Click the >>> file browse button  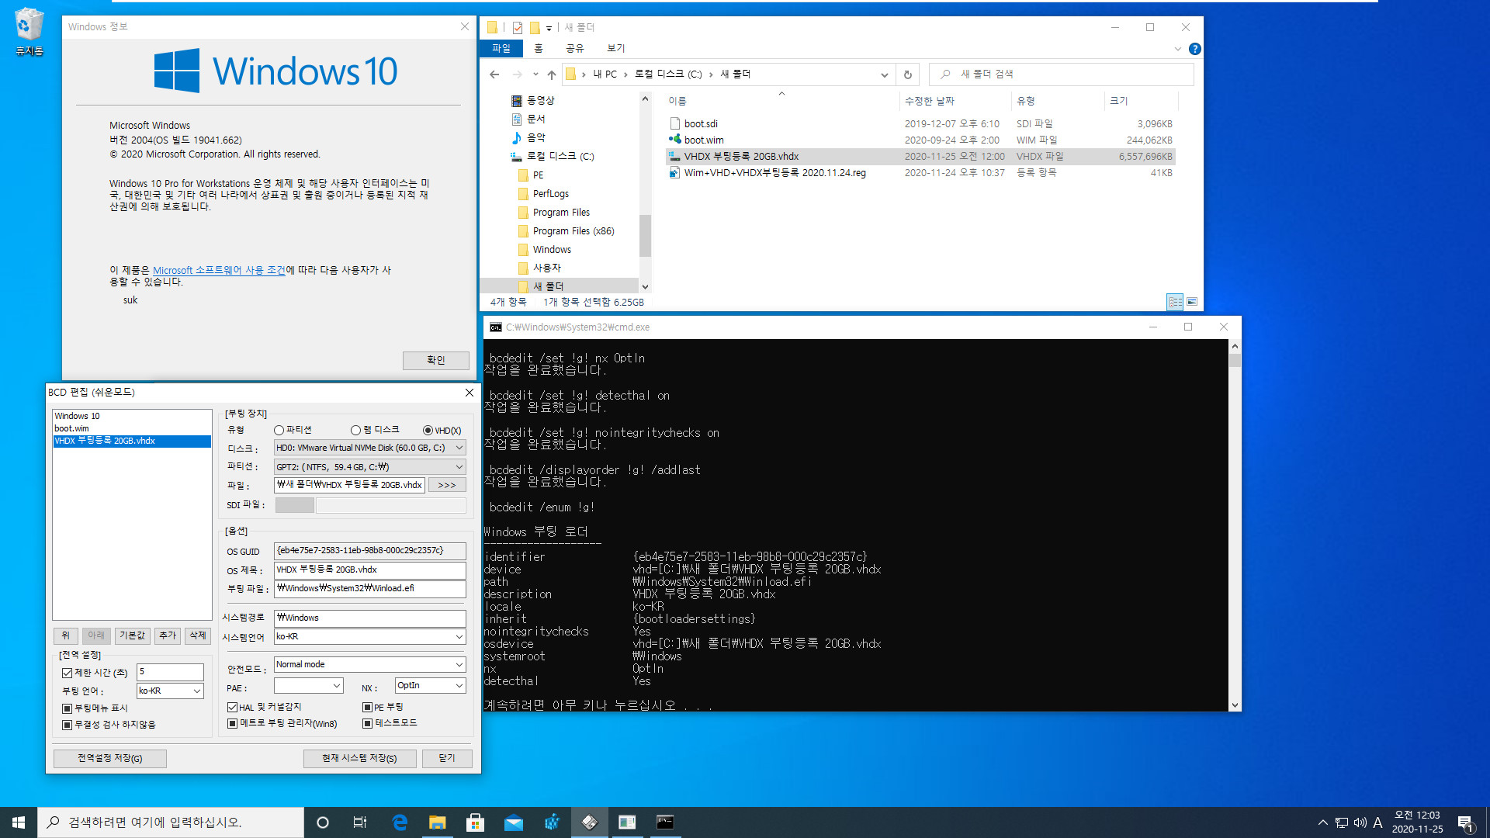[447, 485]
